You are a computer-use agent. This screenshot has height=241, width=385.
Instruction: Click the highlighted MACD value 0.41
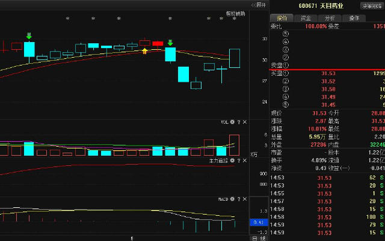(259, 222)
